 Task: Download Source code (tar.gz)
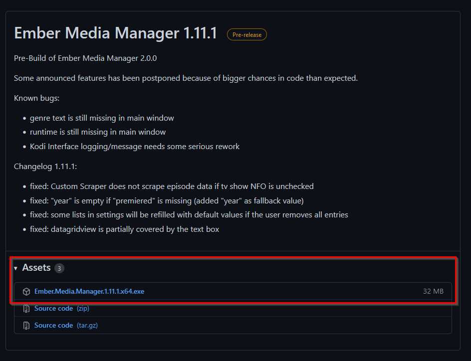pos(66,325)
